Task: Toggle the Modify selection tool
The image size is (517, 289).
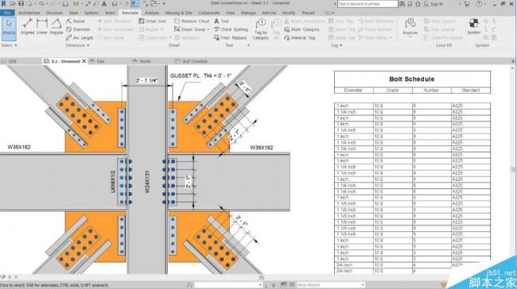Action: coord(9,29)
